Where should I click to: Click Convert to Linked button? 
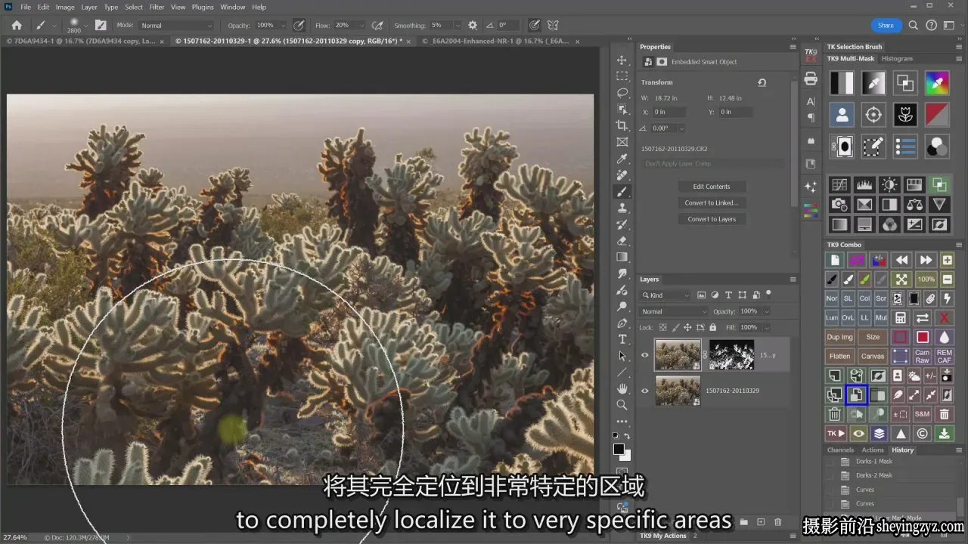pyautogui.click(x=712, y=202)
